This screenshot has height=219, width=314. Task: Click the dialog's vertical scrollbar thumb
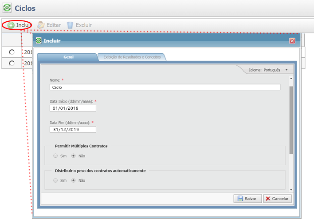pyautogui.click(x=291, y=120)
